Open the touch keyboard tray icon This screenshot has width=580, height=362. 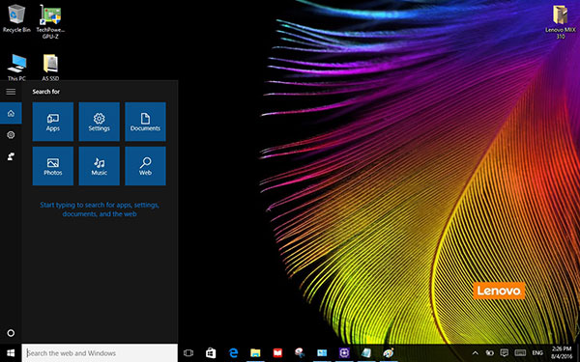(520, 353)
